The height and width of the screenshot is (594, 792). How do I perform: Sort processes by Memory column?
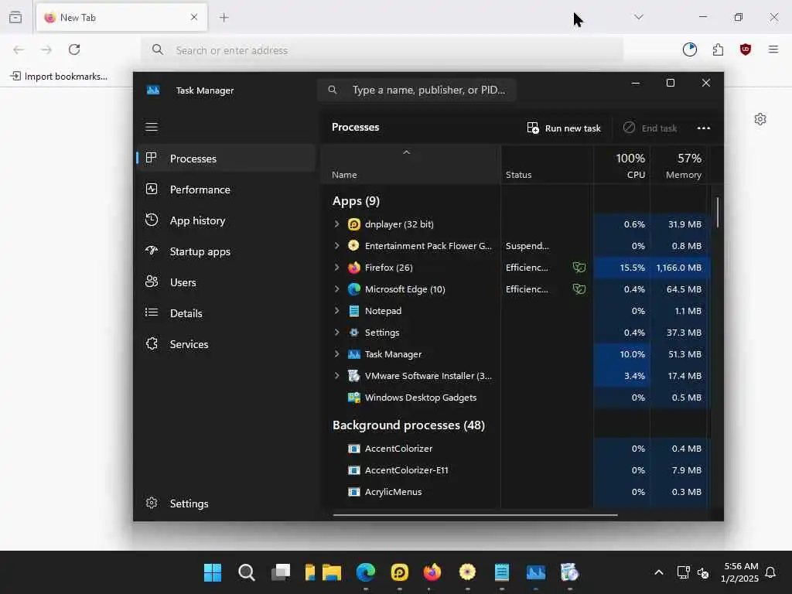click(x=679, y=166)
